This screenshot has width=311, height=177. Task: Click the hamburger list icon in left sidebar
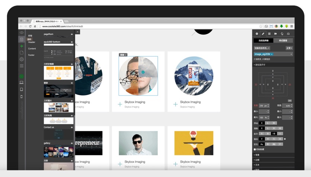click(x=22, y=66)
